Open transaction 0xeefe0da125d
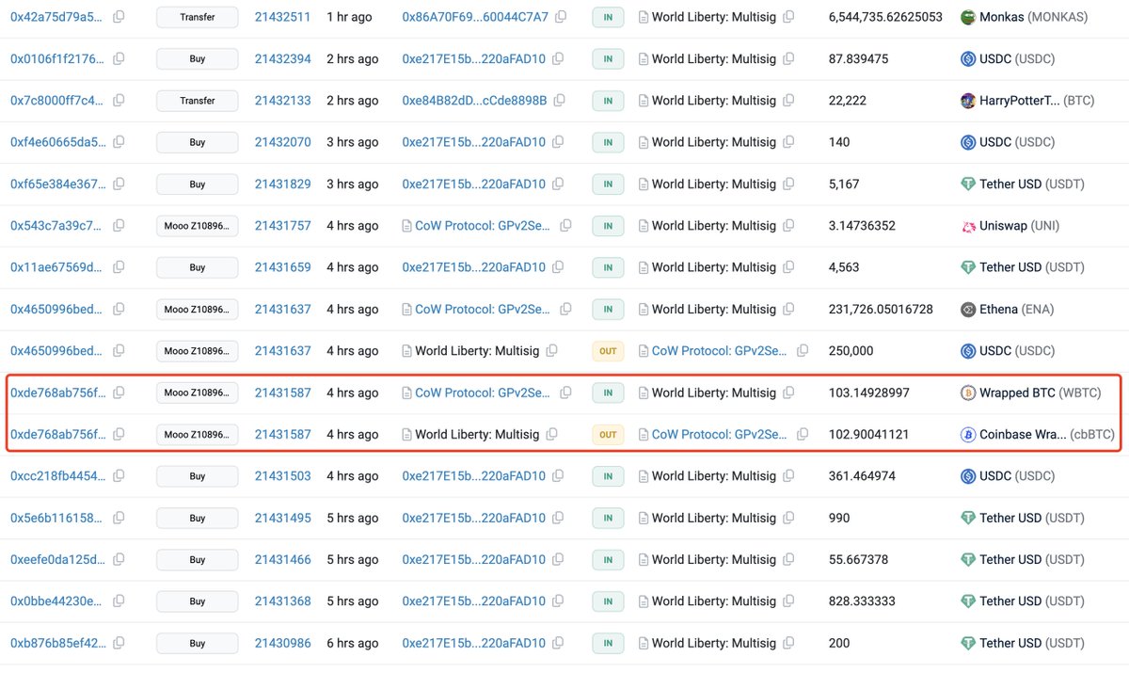This screenshot has width=1129, height=673. [57, 559]
